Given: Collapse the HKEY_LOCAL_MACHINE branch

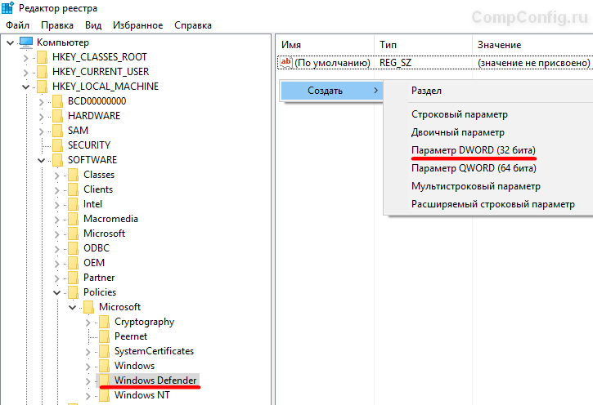Looking at the screenshot, I should (x=25, y=87).
